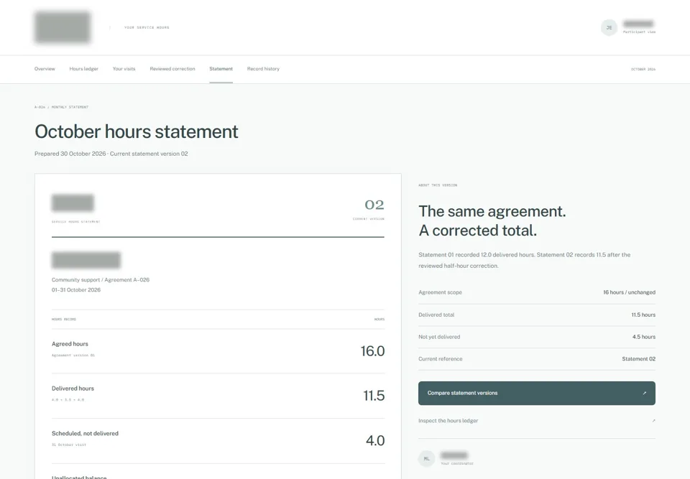The height and width of the screenshot is (479, 690).
Task: Click the 16 hours / unchanged value
Action: click(629, 292)
